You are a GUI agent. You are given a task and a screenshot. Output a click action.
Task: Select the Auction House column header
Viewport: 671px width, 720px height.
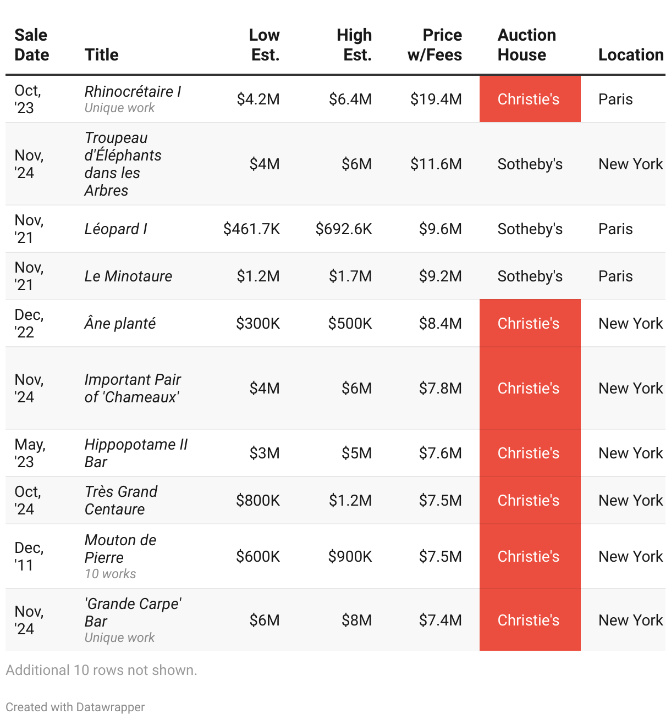click(x=526, y=45)
